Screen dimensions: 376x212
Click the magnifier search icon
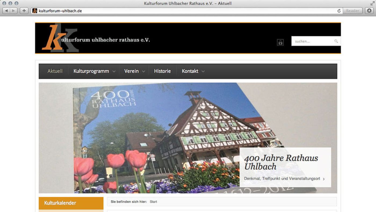coord(336,41)
